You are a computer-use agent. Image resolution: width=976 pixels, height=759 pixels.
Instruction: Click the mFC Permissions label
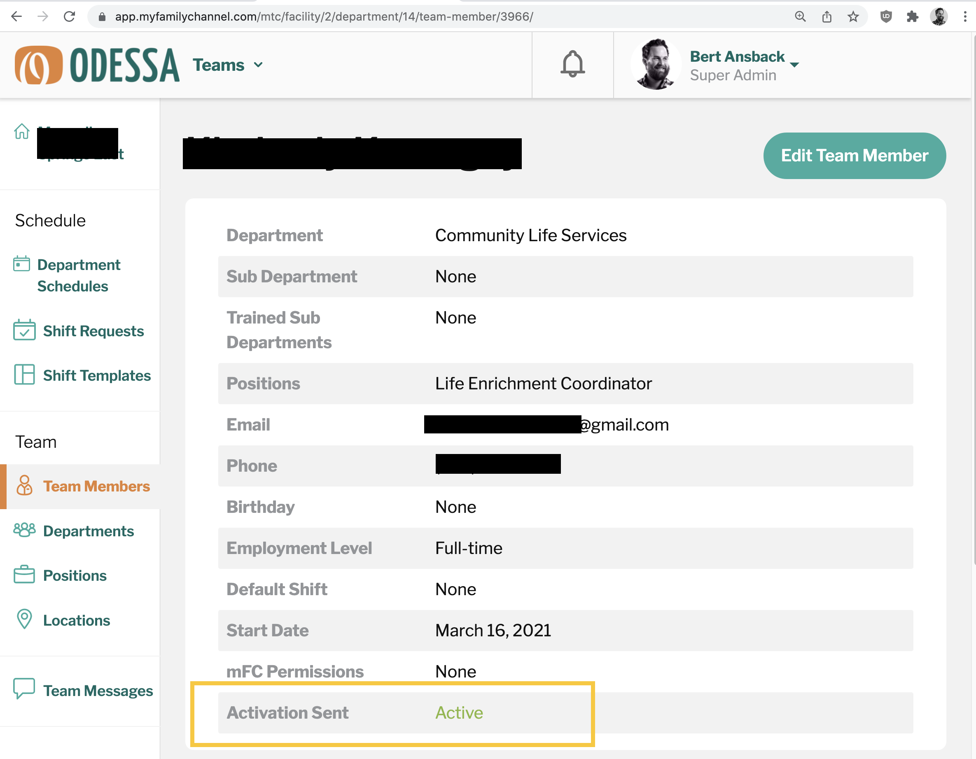coord(295,671)
